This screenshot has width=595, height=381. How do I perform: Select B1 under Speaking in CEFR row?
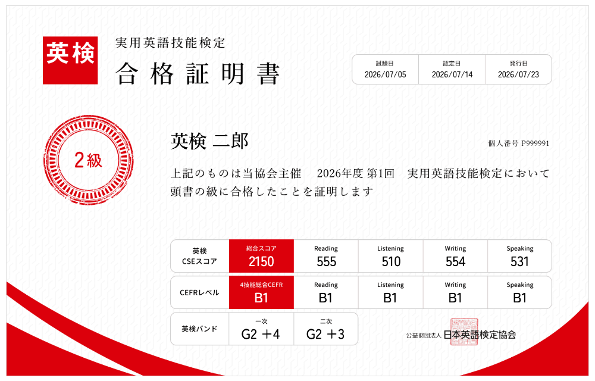(519, 298)
